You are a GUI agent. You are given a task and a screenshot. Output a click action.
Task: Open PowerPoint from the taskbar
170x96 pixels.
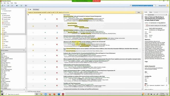pyautogui.click(x=54, y=94)
